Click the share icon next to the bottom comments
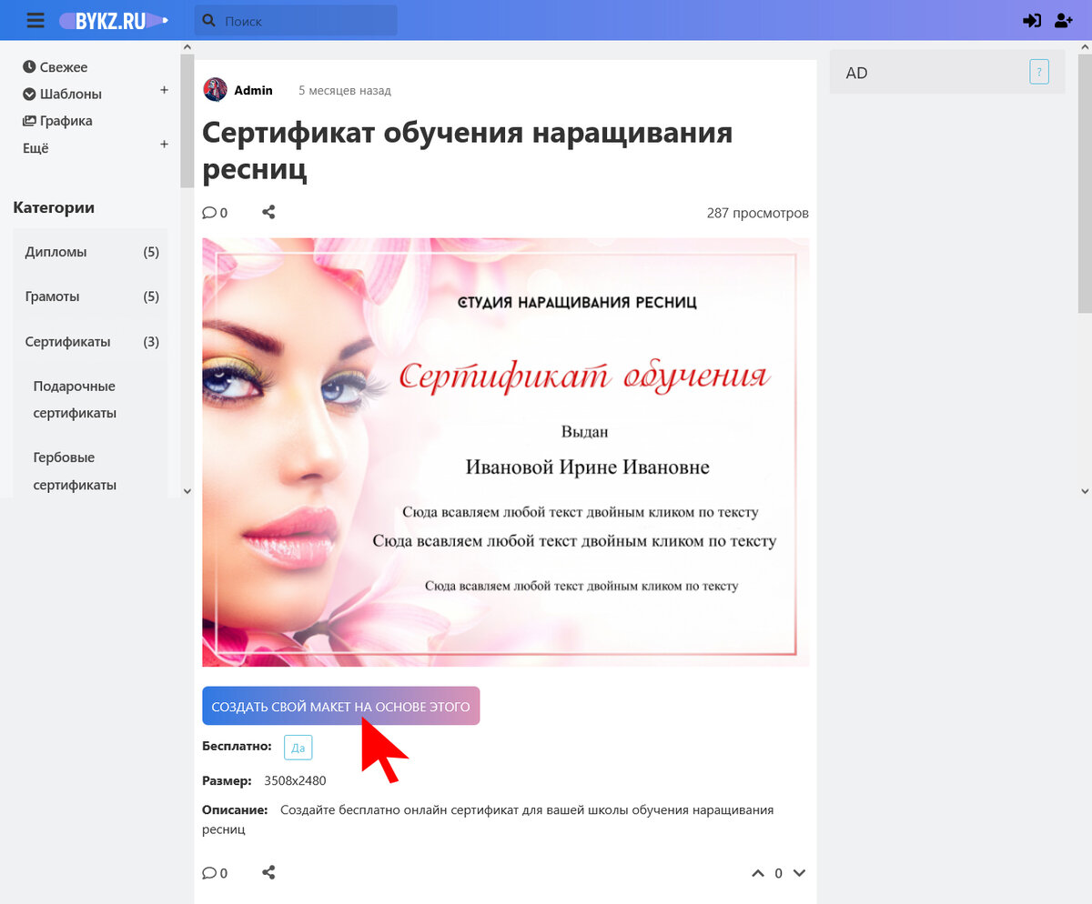The width and height of the screenshot is (1092, 904). point(268,871)
